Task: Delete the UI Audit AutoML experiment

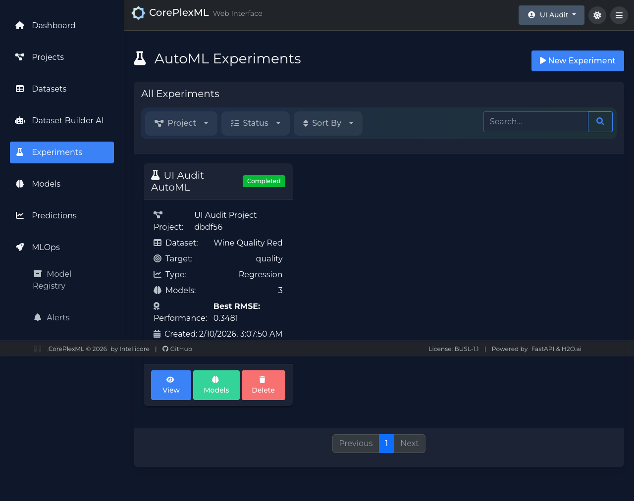Action: point(263,385)
